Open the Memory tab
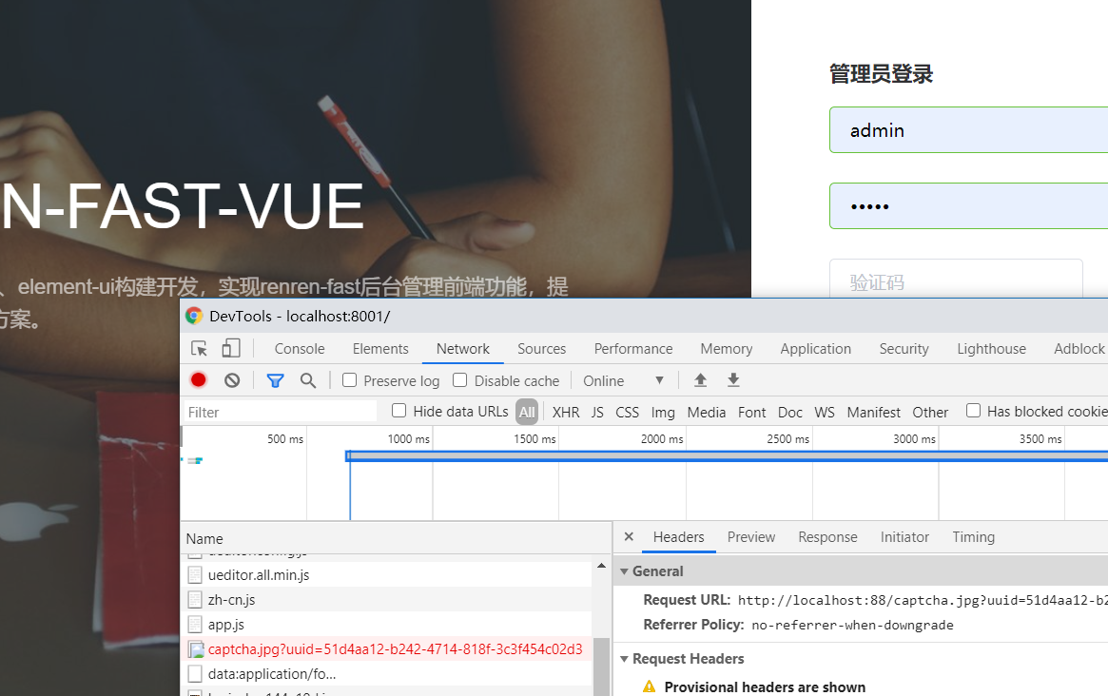This screenshot has width=1108, height=696. [x=727, y=349]
